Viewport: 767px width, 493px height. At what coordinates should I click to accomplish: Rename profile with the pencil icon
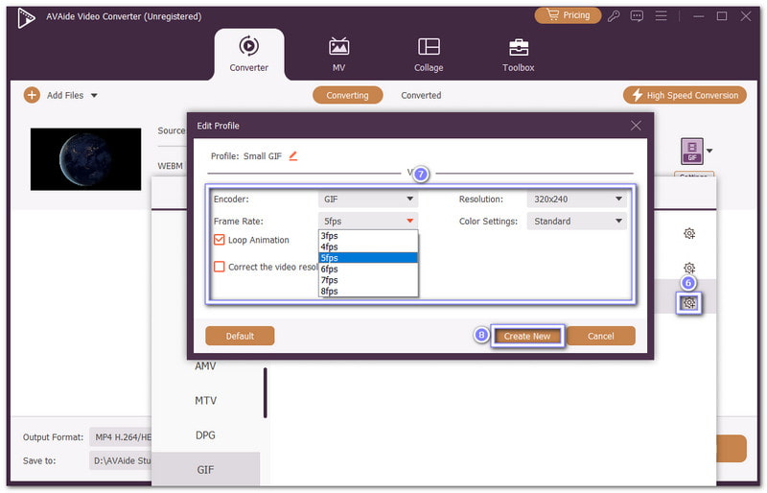click(293, 156)
